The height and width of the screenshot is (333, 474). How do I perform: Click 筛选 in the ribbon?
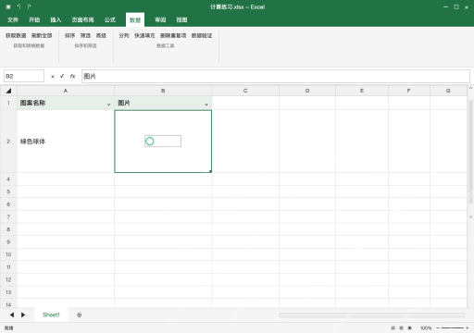pos(85,36)
